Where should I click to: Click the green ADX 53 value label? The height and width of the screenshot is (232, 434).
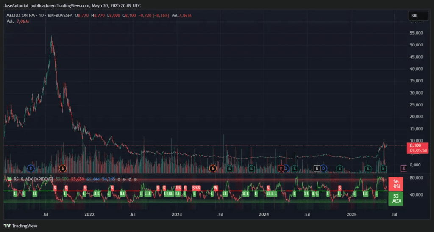(x=396, y=199)
